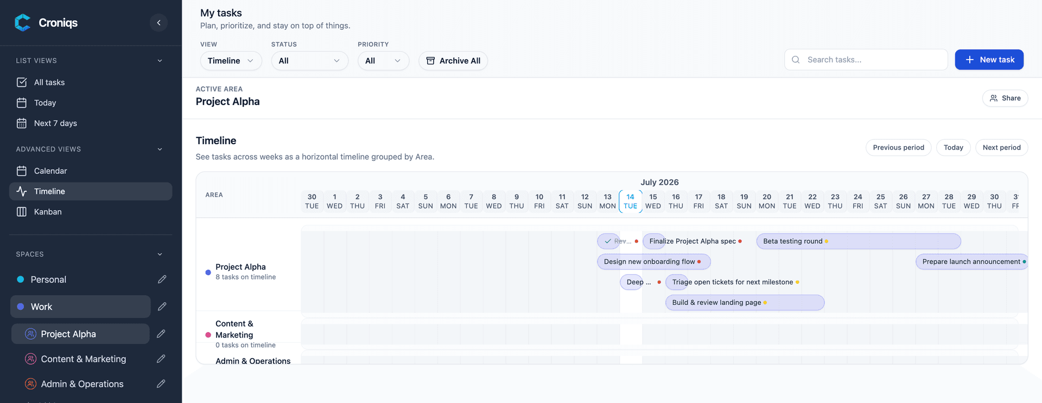Image resolution: width=1042 pixels, height=403 pixels.
Task: Open the Prepare launch announcement task
Action: [972, 262]
